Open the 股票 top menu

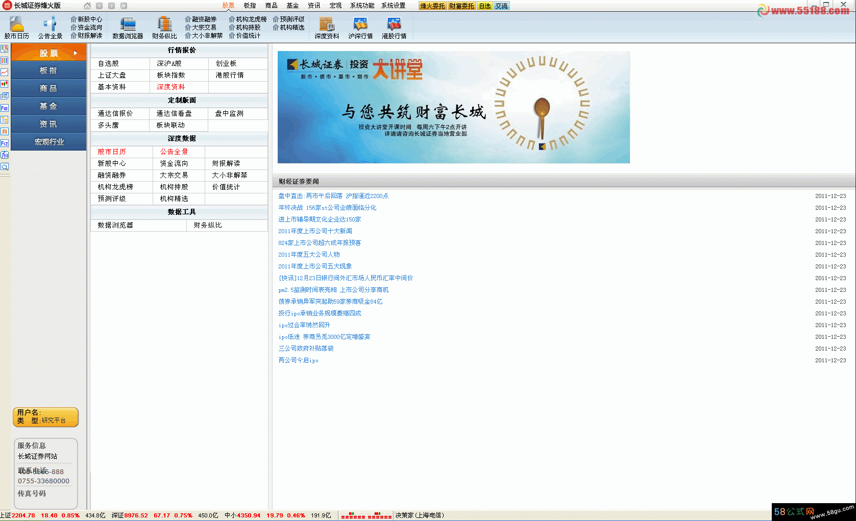click(x=229, y=6)
